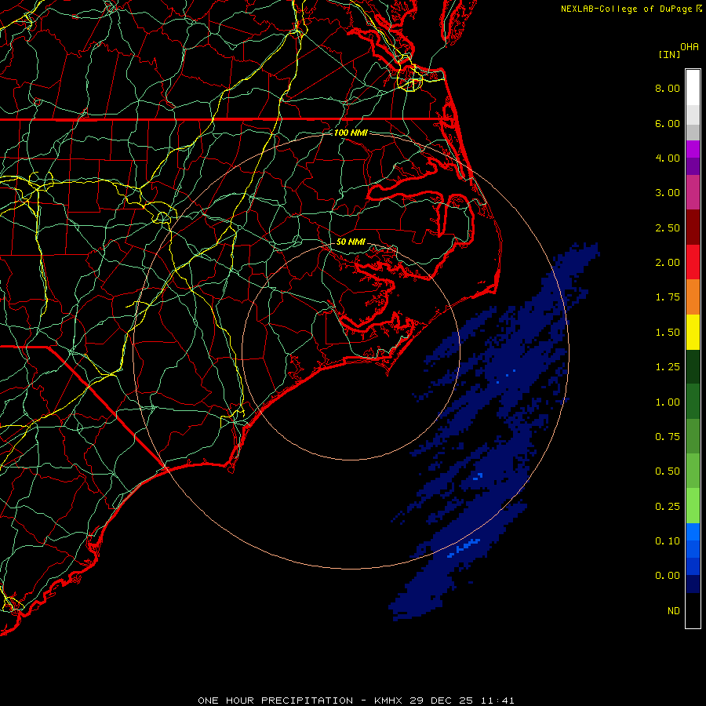Select the white swatch at legend top
Screen dimensions: 706x706
pos(693,88)
